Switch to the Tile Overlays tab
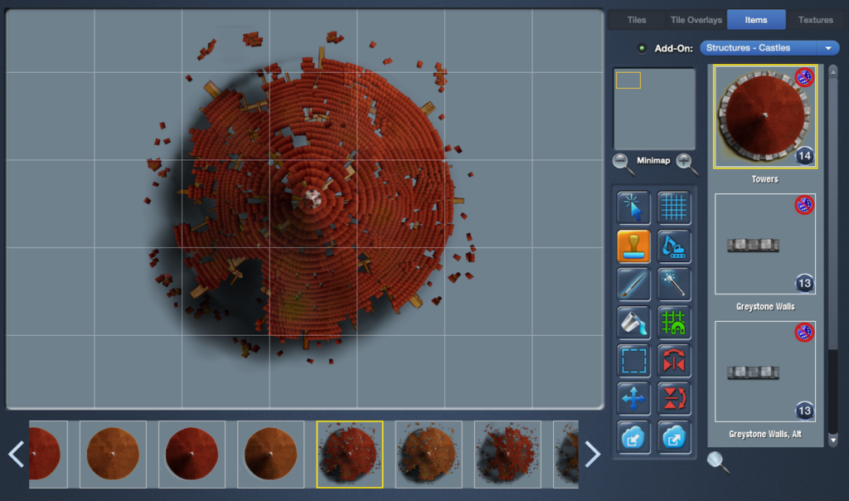The height and width of the screenshot is (501, 849). click(x=696, y=20)
